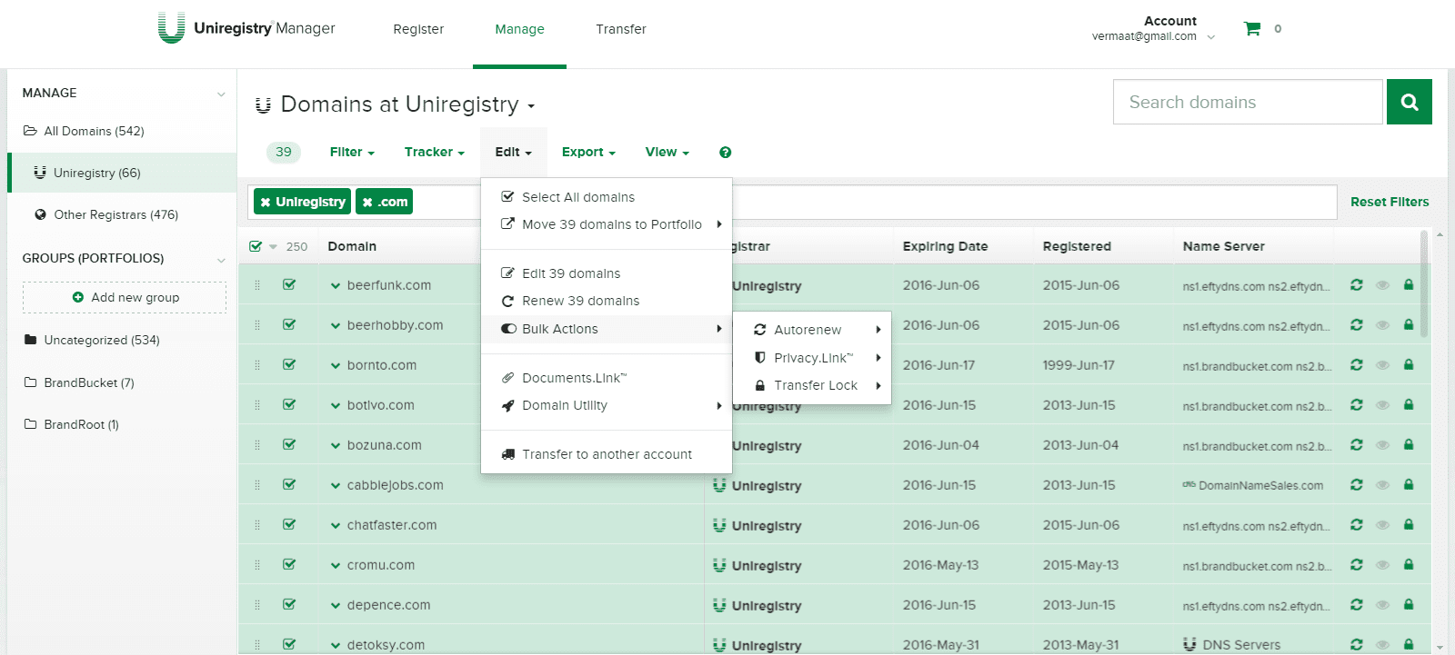Screen dimensions: 1455x655
Task: Open Documents.Link menu item
Action: pos(607,378)
